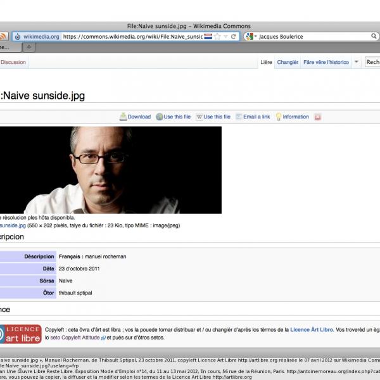Open the Changiér tab
The image size is (380, 380).
click(x=288, y=62)
